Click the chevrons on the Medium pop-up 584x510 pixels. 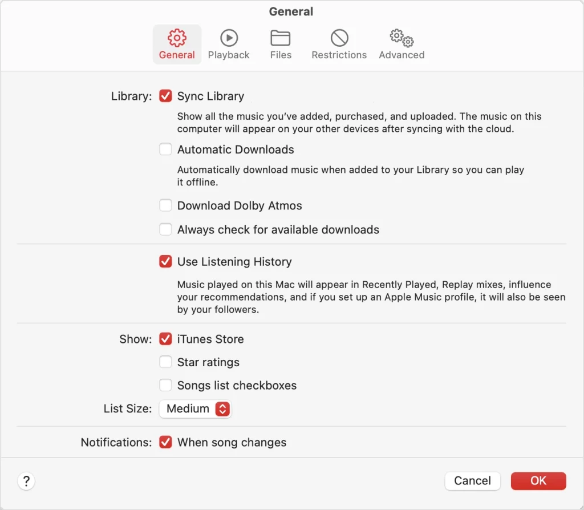click(x=222, y=409)
